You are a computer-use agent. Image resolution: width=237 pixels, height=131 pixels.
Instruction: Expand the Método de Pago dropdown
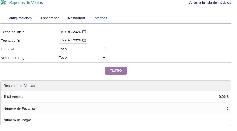(82, 57)
